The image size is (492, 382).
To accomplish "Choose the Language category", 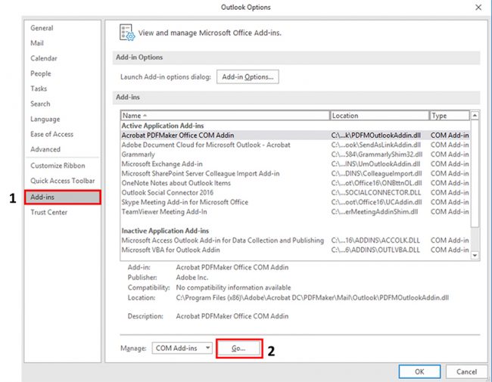I will 45,119.
